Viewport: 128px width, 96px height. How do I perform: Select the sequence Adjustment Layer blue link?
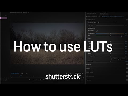click(113, 17)
